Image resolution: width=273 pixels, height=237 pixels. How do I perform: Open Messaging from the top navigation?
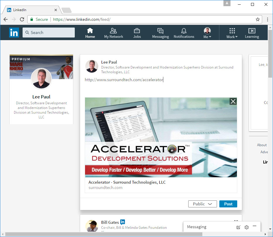click(x=160, y=33)
